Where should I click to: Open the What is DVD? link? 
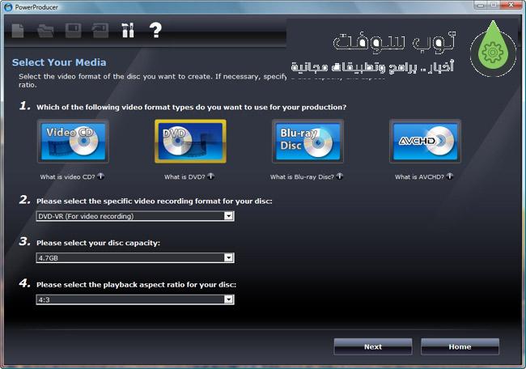[x=185, y=176]
